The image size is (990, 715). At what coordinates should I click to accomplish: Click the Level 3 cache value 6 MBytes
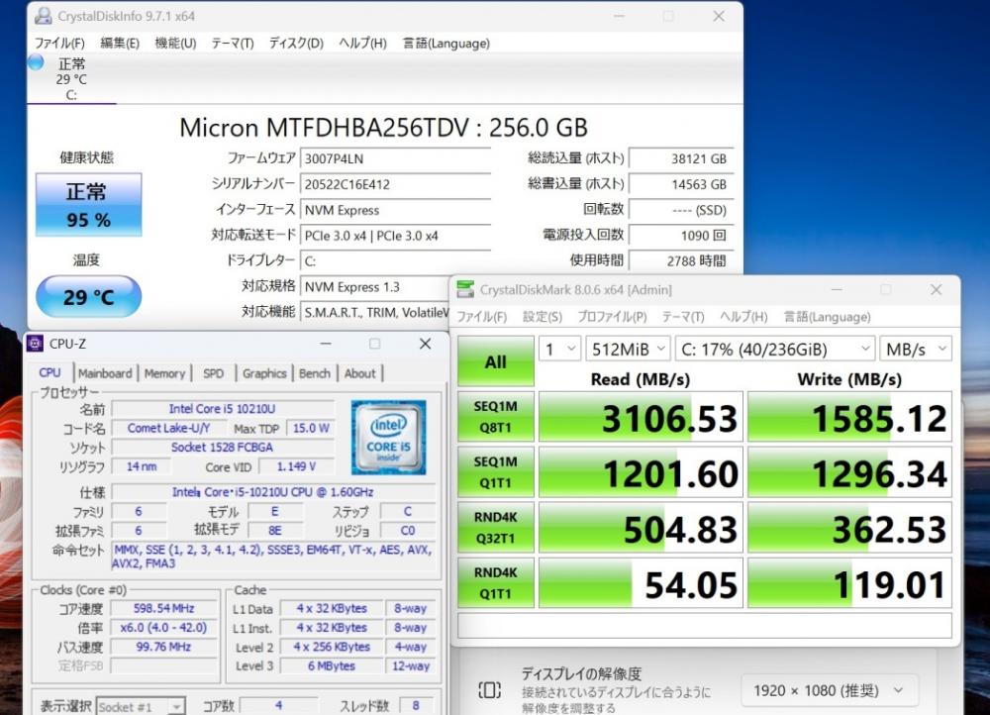[x=332, y=665]
